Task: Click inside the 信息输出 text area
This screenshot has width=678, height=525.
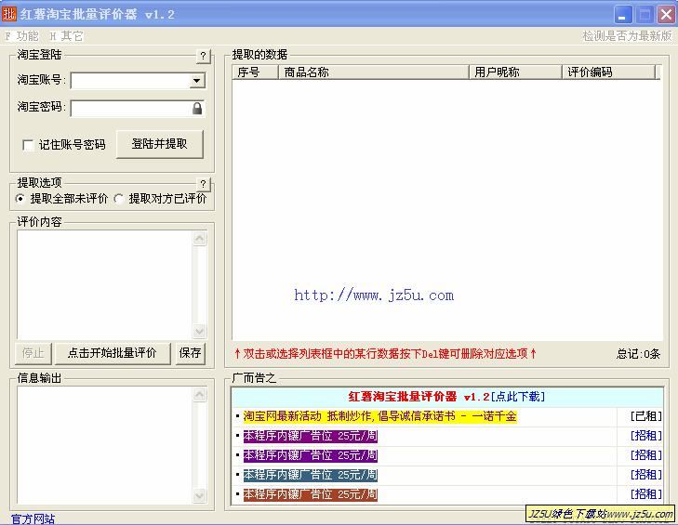Action: tap(104, 445)
